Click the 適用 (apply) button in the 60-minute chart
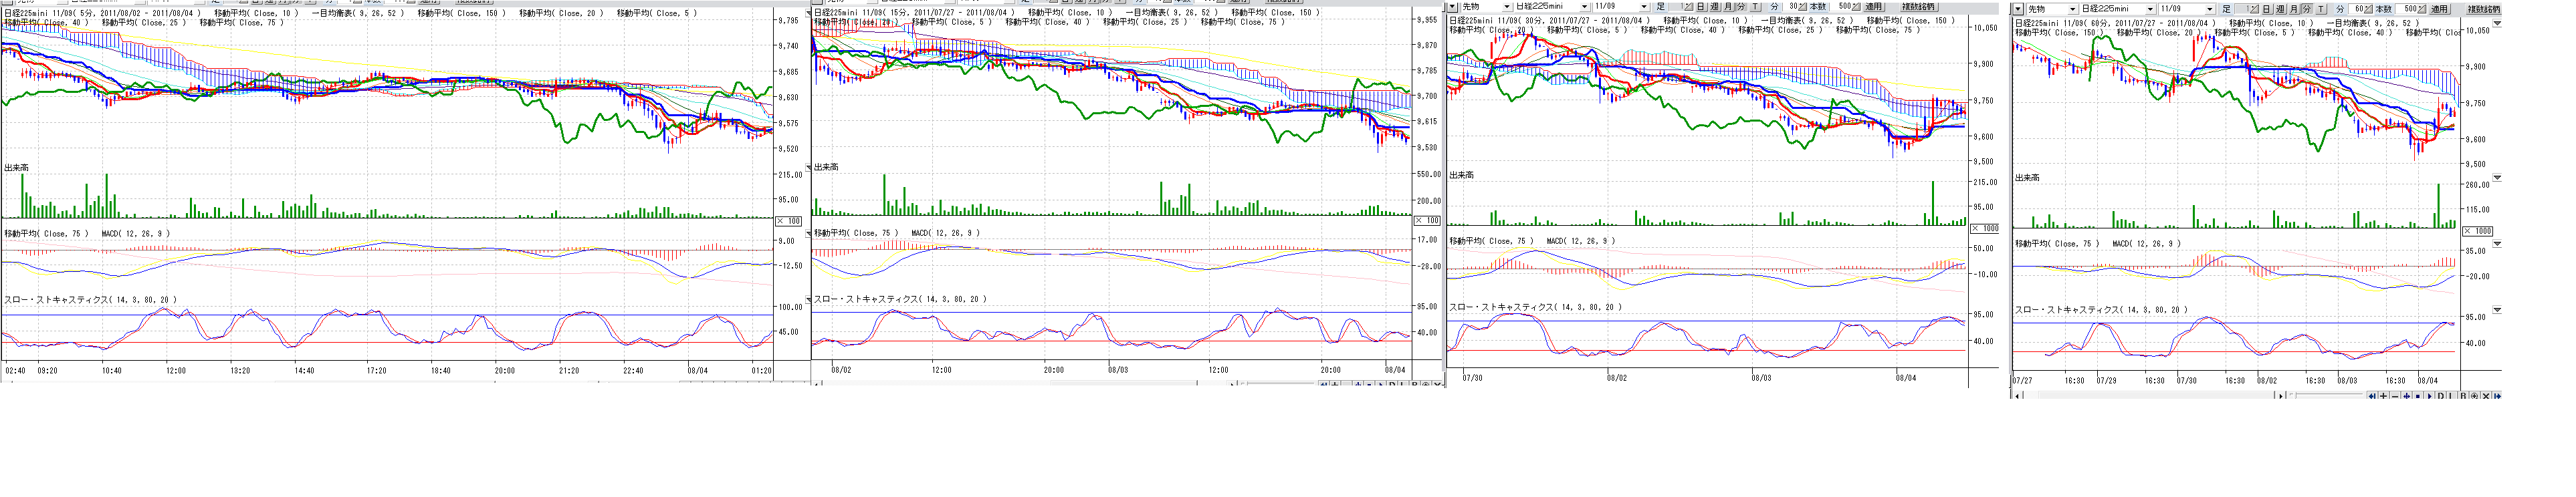Viewport: 2576px width, 497px height. pyautogui.click(x=2439, y=10)
